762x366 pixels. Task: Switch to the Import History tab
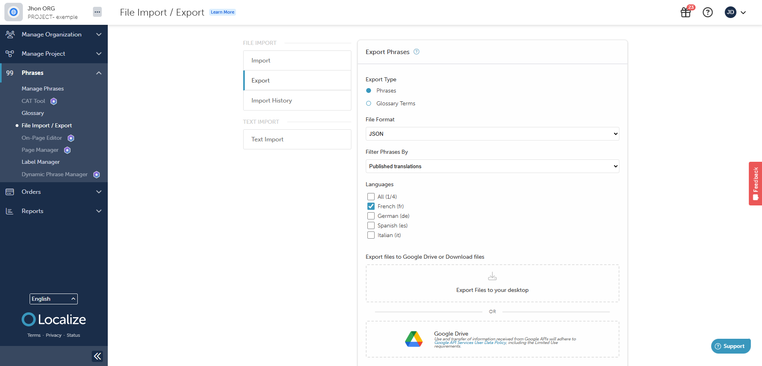[x=297, y=100]
